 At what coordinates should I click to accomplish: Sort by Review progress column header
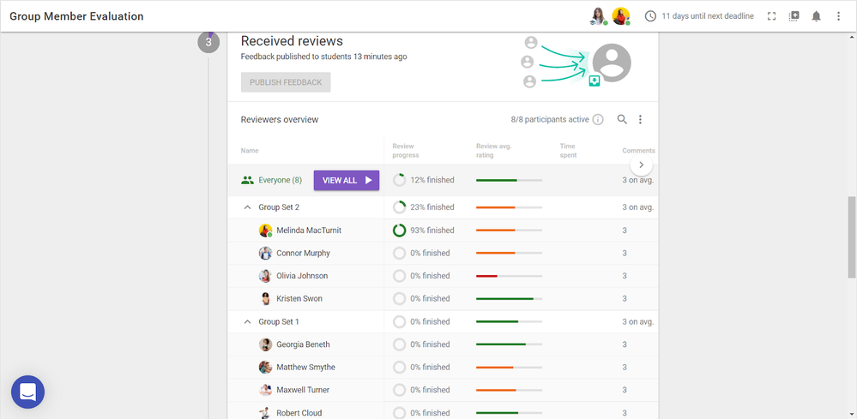tap(405, 151)
